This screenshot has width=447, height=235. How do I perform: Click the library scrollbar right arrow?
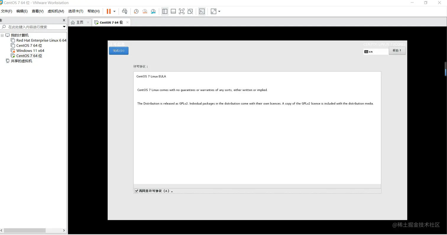(x=64, y=230)
